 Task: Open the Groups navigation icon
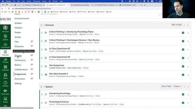[x=5, y=61]
